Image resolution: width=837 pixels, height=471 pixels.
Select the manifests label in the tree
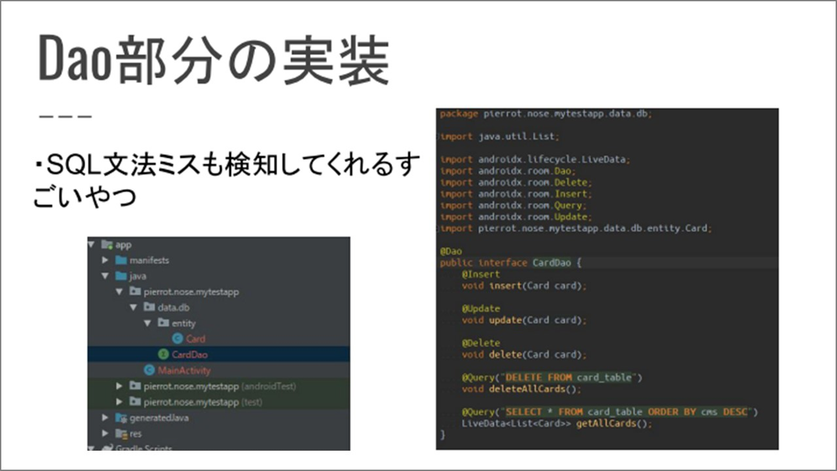point(149,260)
